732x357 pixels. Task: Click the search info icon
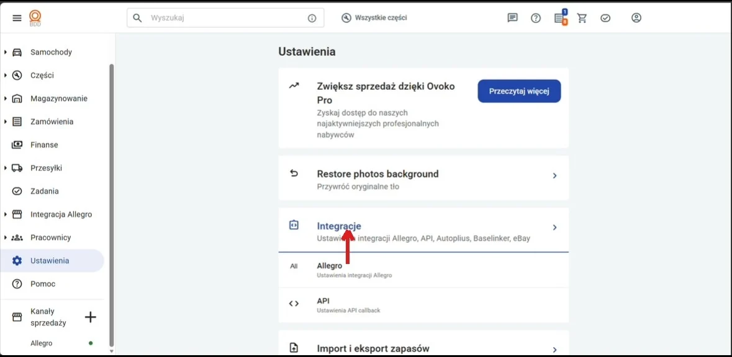(x=312, y=18)
